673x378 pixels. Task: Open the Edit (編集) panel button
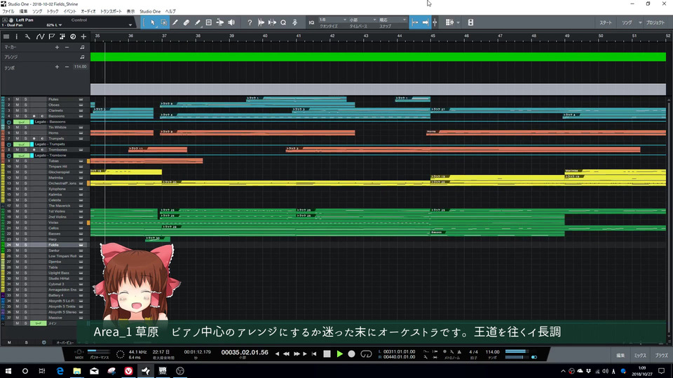[620, 356]
